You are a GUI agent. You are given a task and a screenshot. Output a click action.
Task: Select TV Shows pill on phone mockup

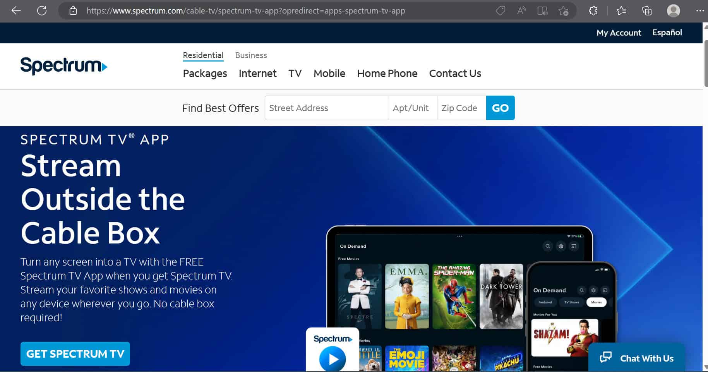click(x=571, y=302)
